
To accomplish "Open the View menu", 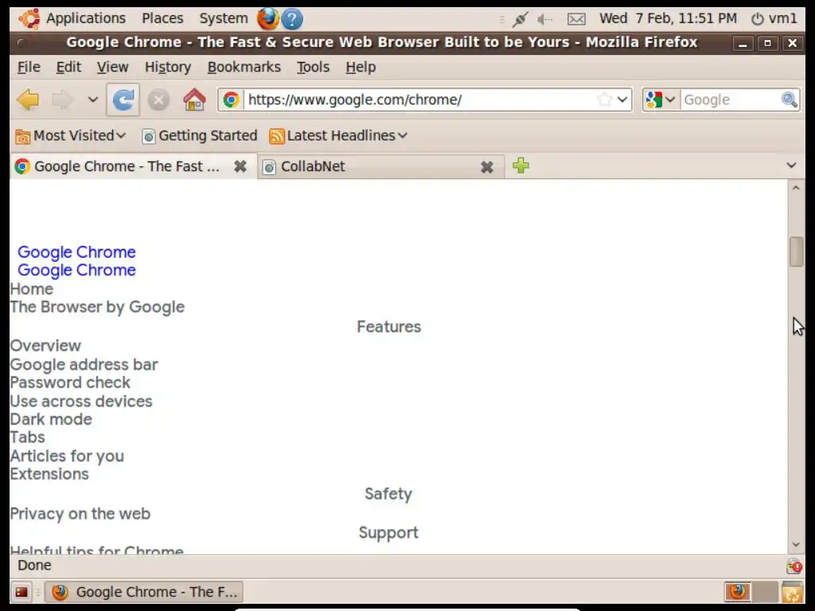I will click(112, 67).
